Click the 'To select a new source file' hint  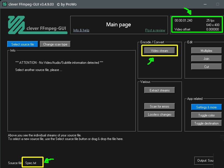pyautogui.click(x=66, y=139)
